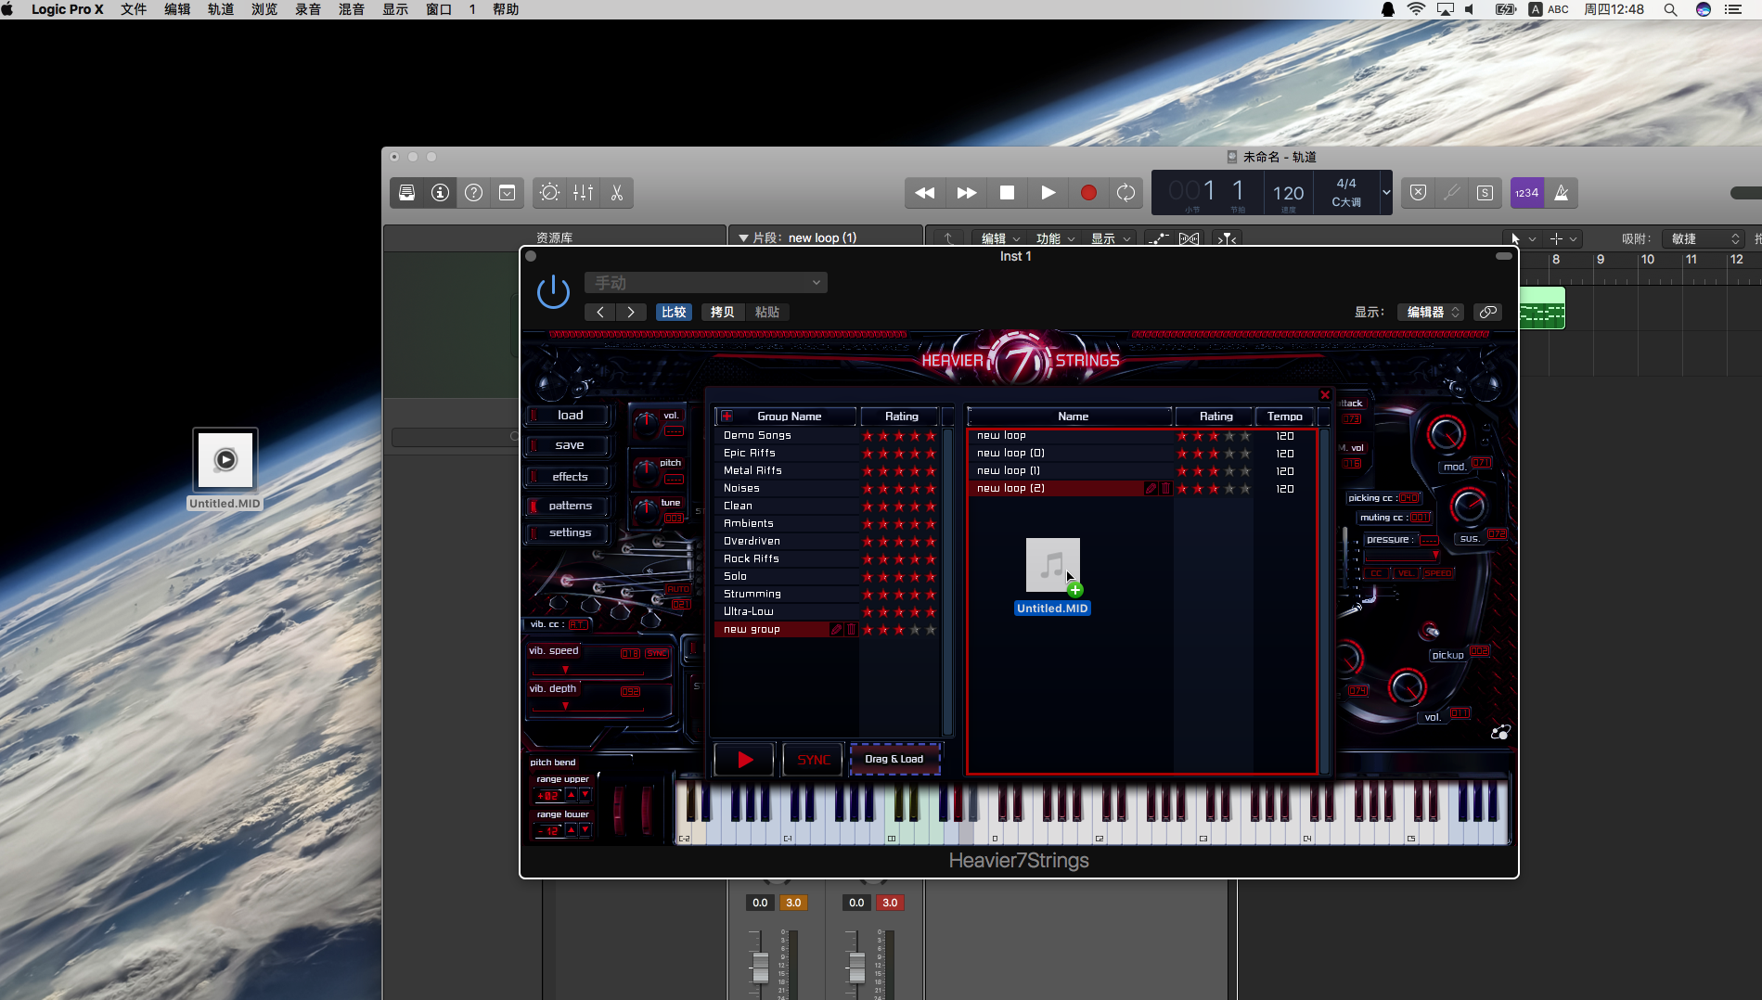The height and width of the screenshot is (1000, 1762).
Task: Toggle the pattern SYNC button
Action: point(814,760)
